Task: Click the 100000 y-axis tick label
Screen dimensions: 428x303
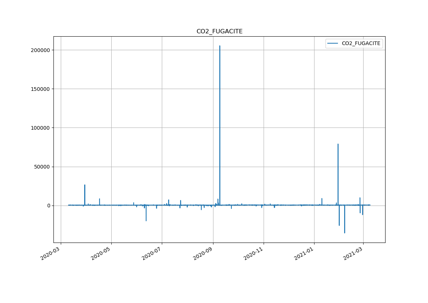Action: (40, 128)
